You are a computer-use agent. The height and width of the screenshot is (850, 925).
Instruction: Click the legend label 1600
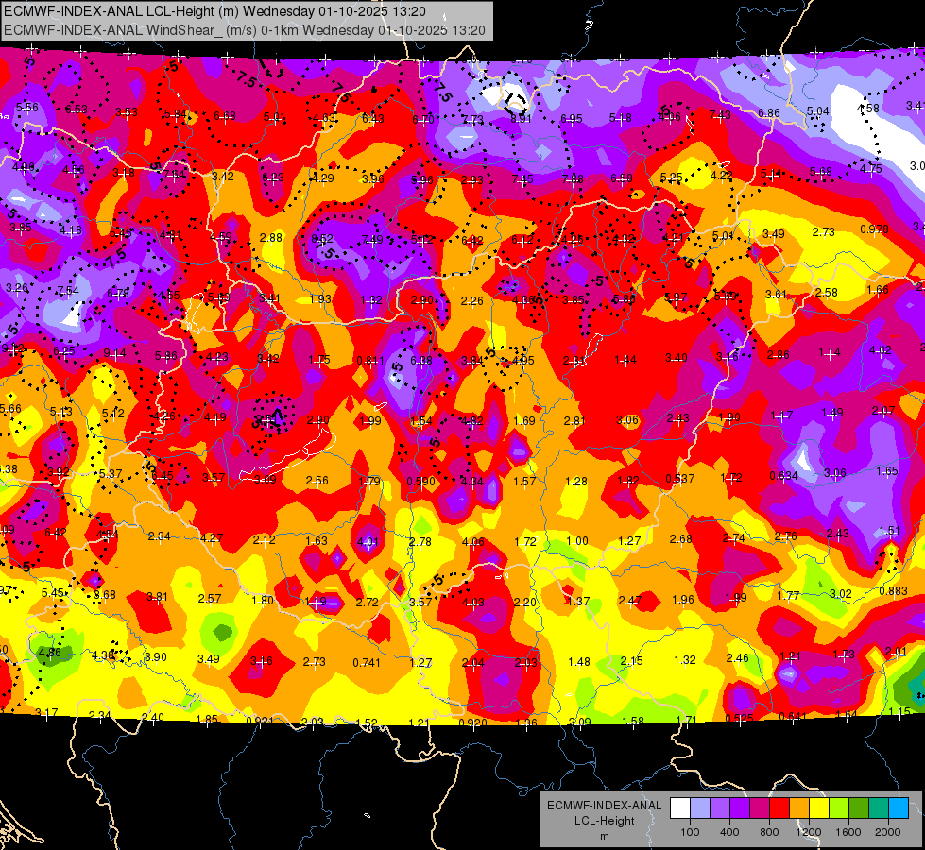click(x=848, y=832)
